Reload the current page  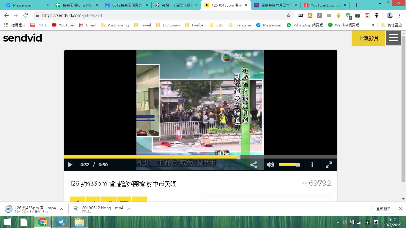26,15
